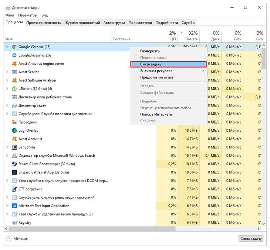270x250 pixels.
Task: Click the Avast Antivirus engine server icon
Action: pos(14,64)
